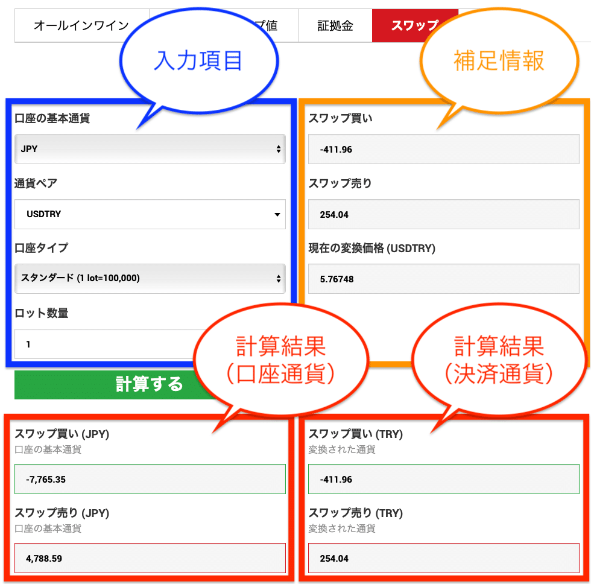Screen dimensions: 591x584
Task: Click the blue 入力項目 speech bubble
Action: [198, 60]
